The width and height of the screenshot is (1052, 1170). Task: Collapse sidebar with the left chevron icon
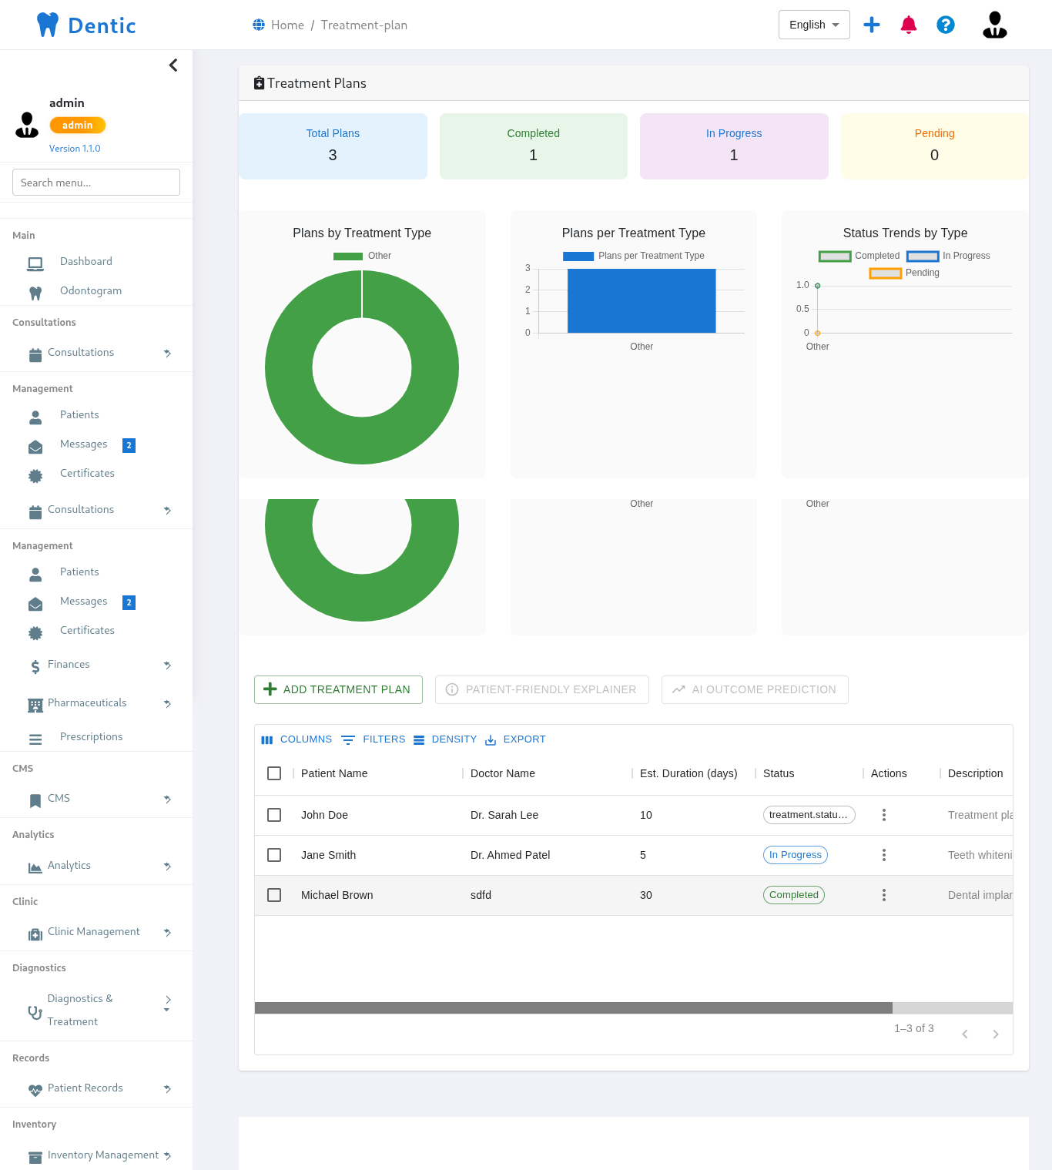(173, 65)
